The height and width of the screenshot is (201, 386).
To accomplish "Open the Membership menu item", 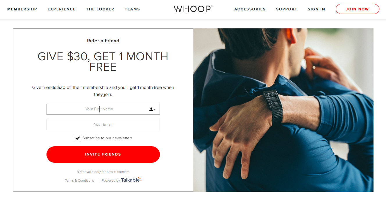I will click(22, 9).
